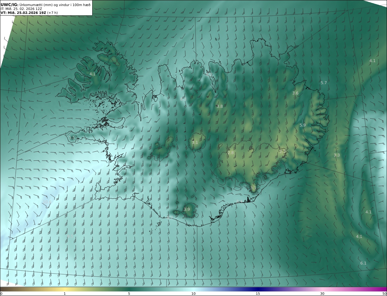
Task: Click the colour scale tick label 1
Action: (x=65, y=294)
